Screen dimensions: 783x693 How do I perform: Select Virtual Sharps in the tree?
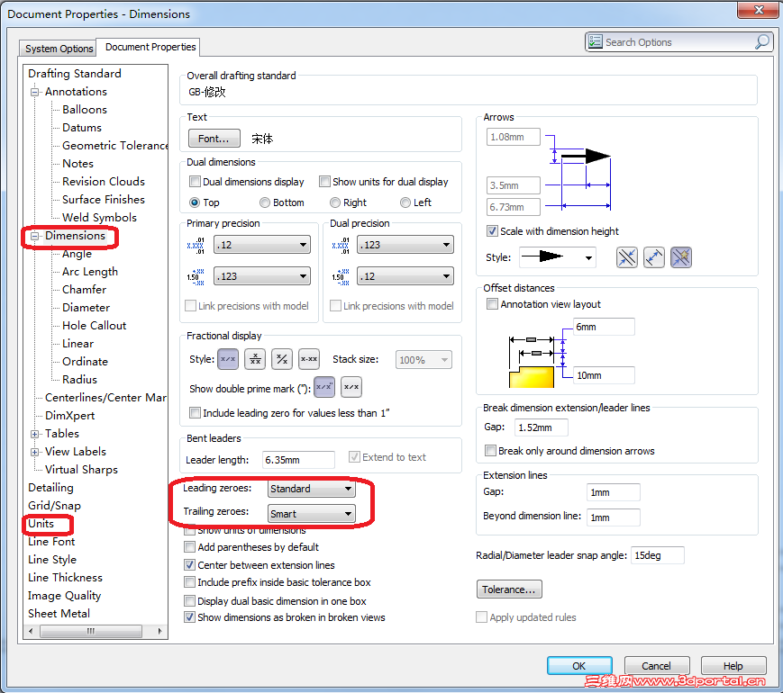click(x=81, y=470)
